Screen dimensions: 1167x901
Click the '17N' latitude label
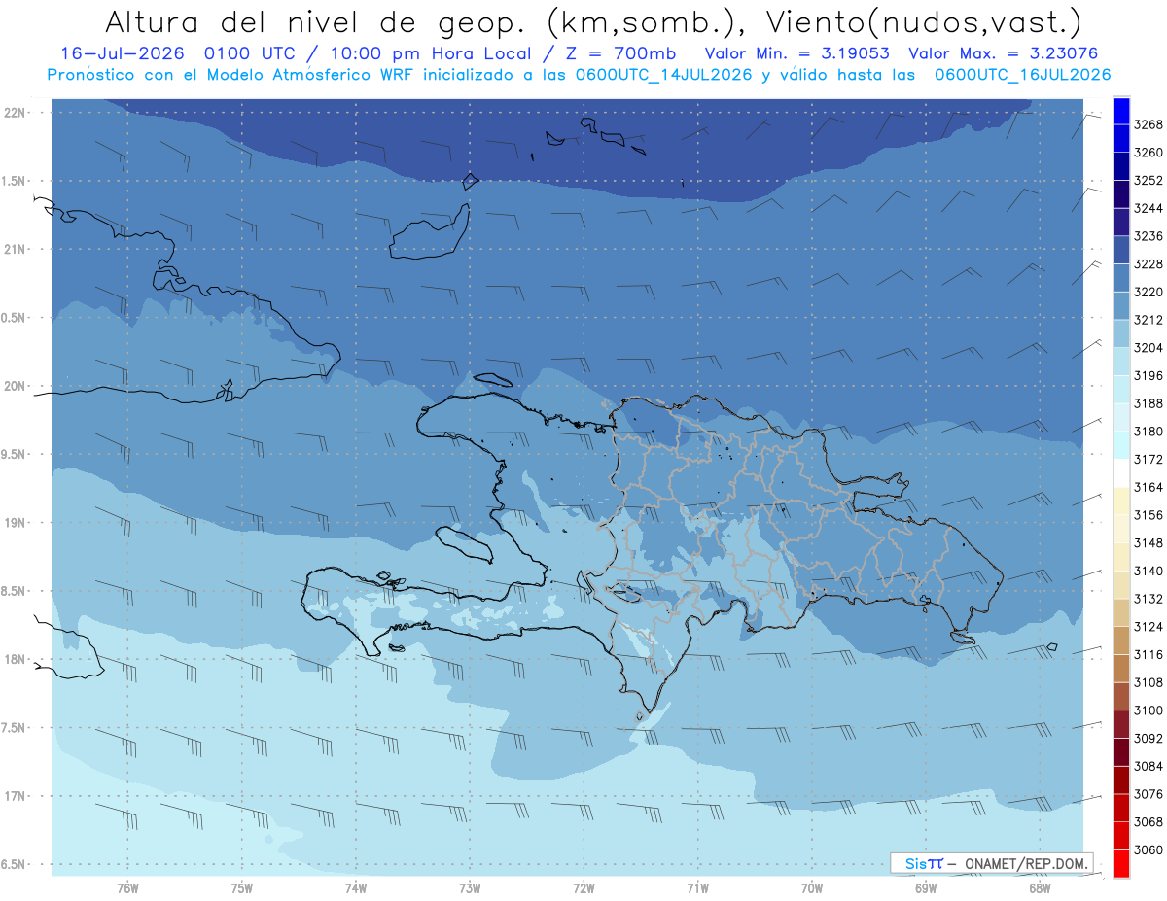pos(16,796)
